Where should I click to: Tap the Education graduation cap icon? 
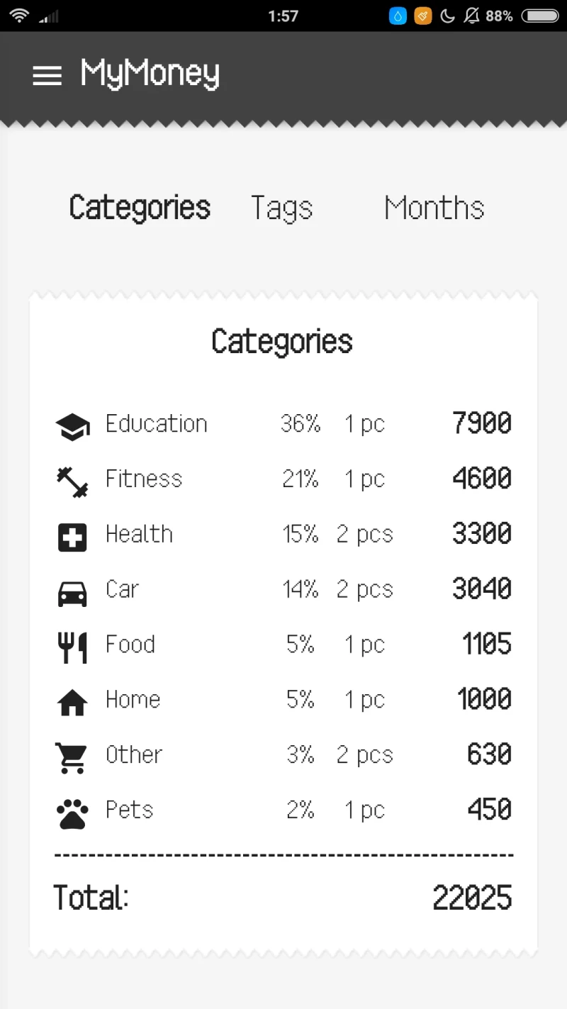[x=72, y=426]
